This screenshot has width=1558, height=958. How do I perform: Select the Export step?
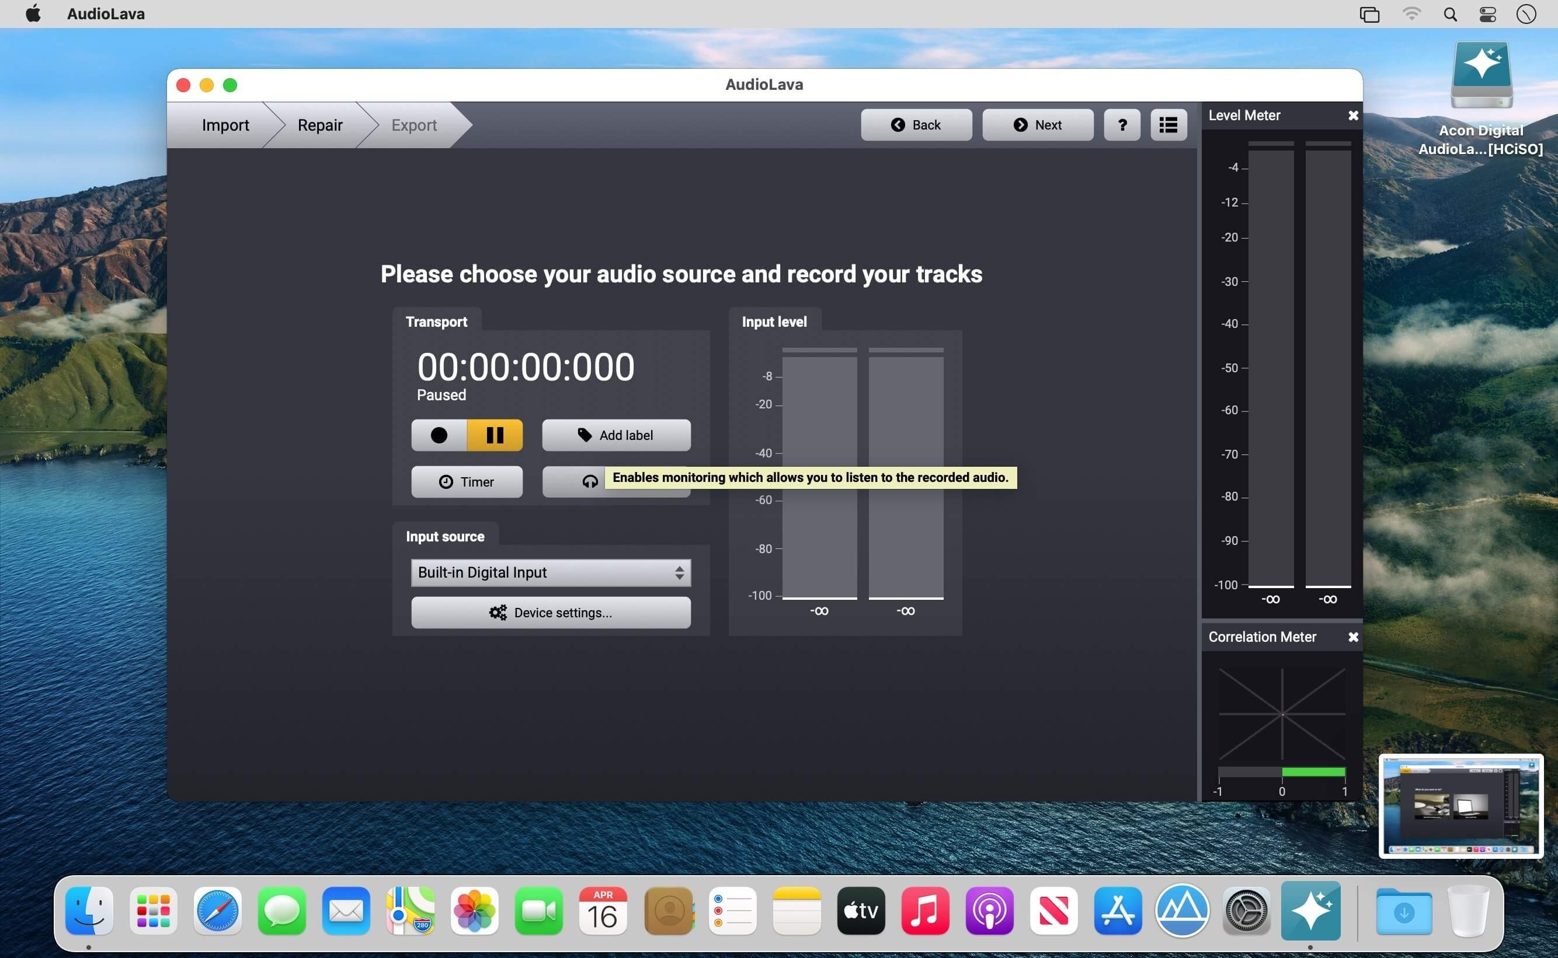click(x=413, y=124)
